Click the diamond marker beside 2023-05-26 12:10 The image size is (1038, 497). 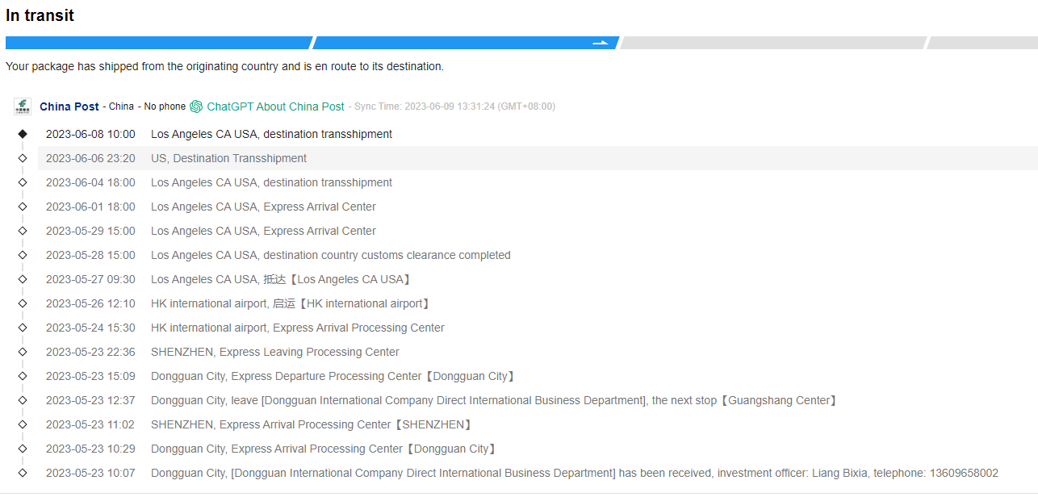23,303
